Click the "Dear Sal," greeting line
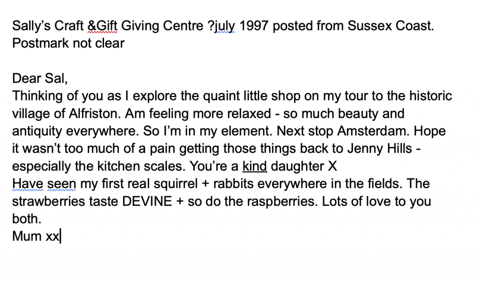The image size is (480, 283). tap(41, 78)
